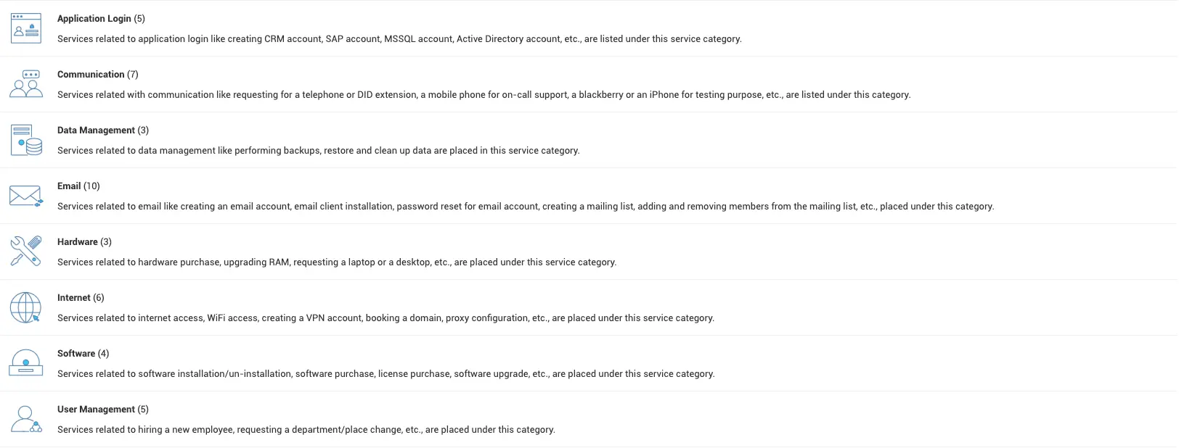Screen dimensions: 1179x448
Task: Open the Software (4) category title
Action: [83, 354]
